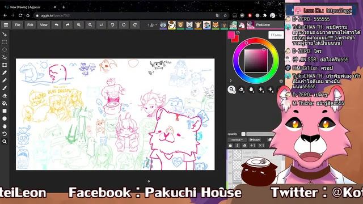
Task: Reload the page in the browser
Action: (x=20, y=15)
